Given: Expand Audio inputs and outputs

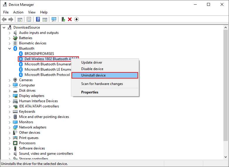Looking at the screenshot, I should (x=10, y=33).
